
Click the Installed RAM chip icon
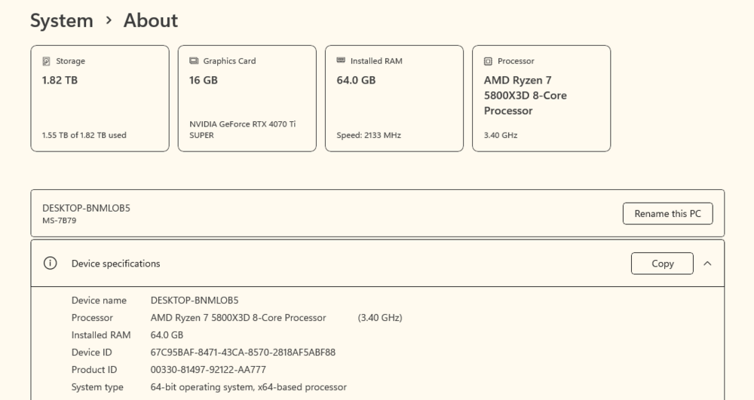tap(341, 61)
